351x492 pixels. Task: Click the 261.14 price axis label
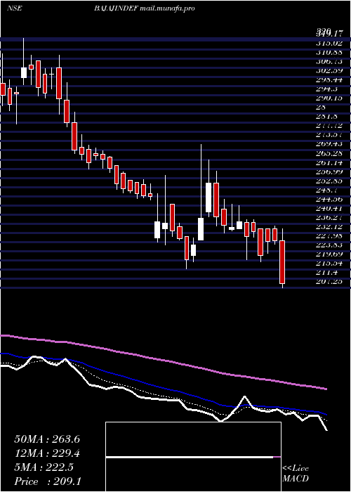click(x=329, y=162)
